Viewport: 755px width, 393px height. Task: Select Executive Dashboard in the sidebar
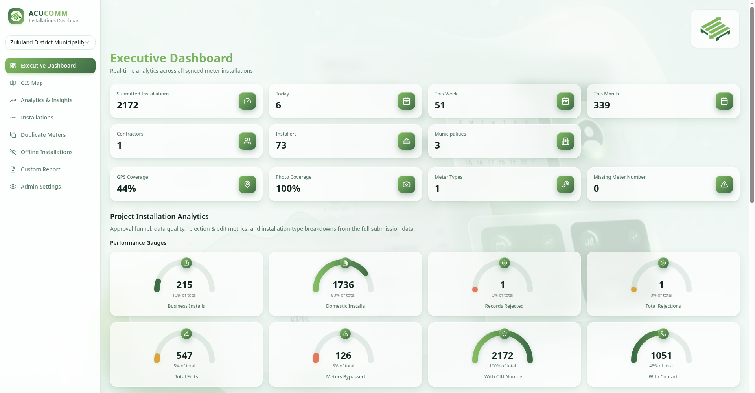(x=50, y=66)
